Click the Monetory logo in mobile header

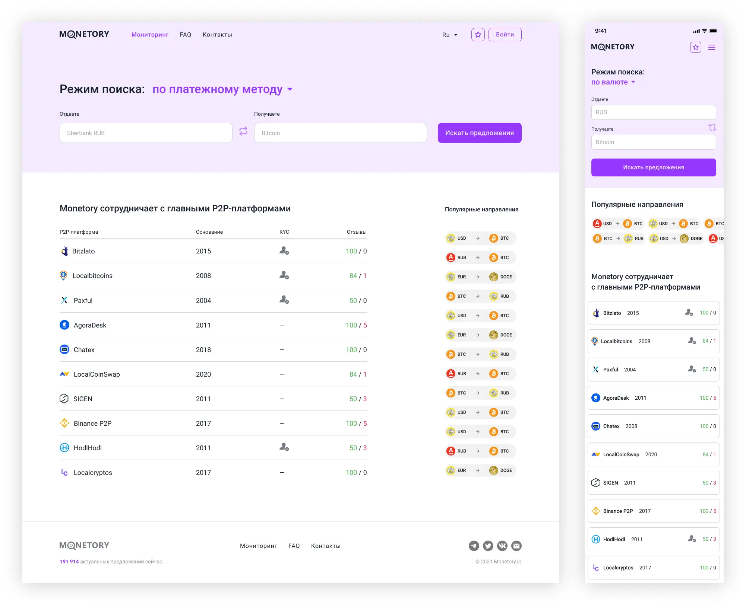pyautogui.click(x=613, y=47)
